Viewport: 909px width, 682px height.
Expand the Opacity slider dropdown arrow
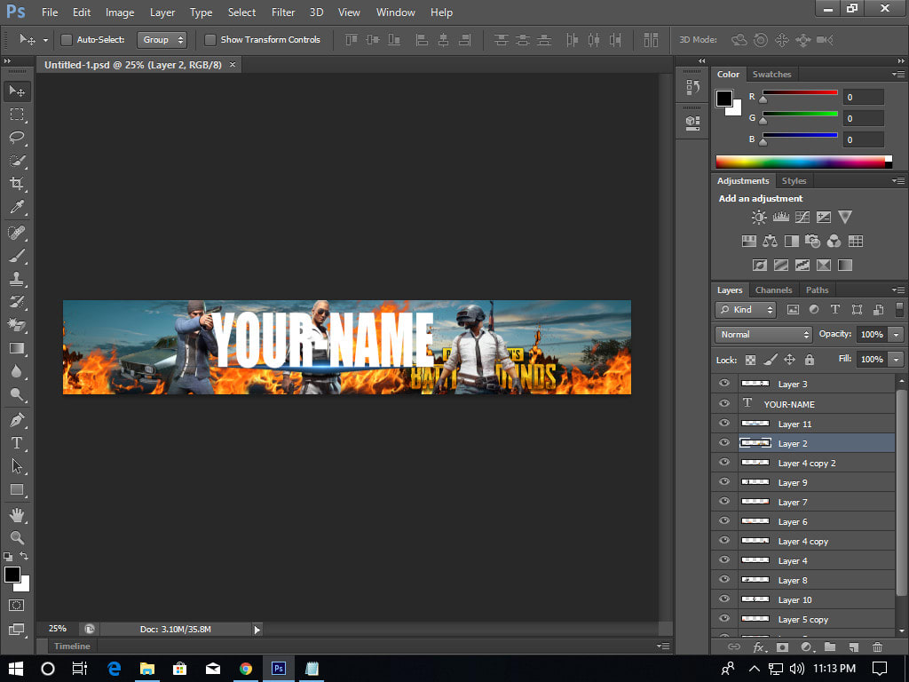pos(896,335)
